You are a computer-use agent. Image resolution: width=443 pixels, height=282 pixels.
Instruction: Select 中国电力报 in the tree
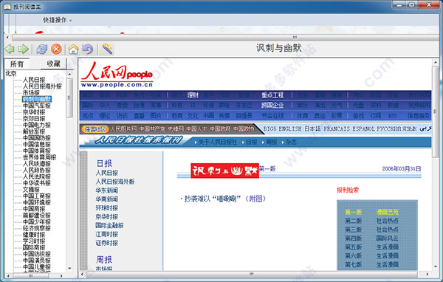37,125
